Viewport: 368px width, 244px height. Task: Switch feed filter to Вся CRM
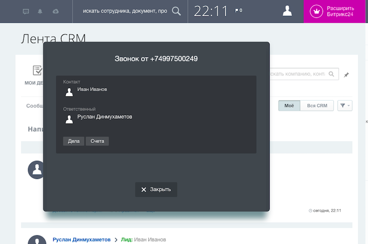317,106
